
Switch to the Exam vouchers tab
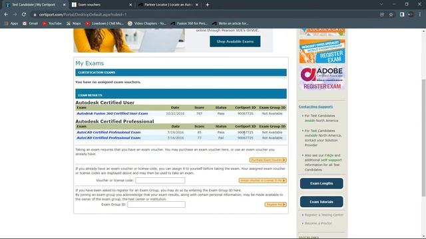[101, 5]
